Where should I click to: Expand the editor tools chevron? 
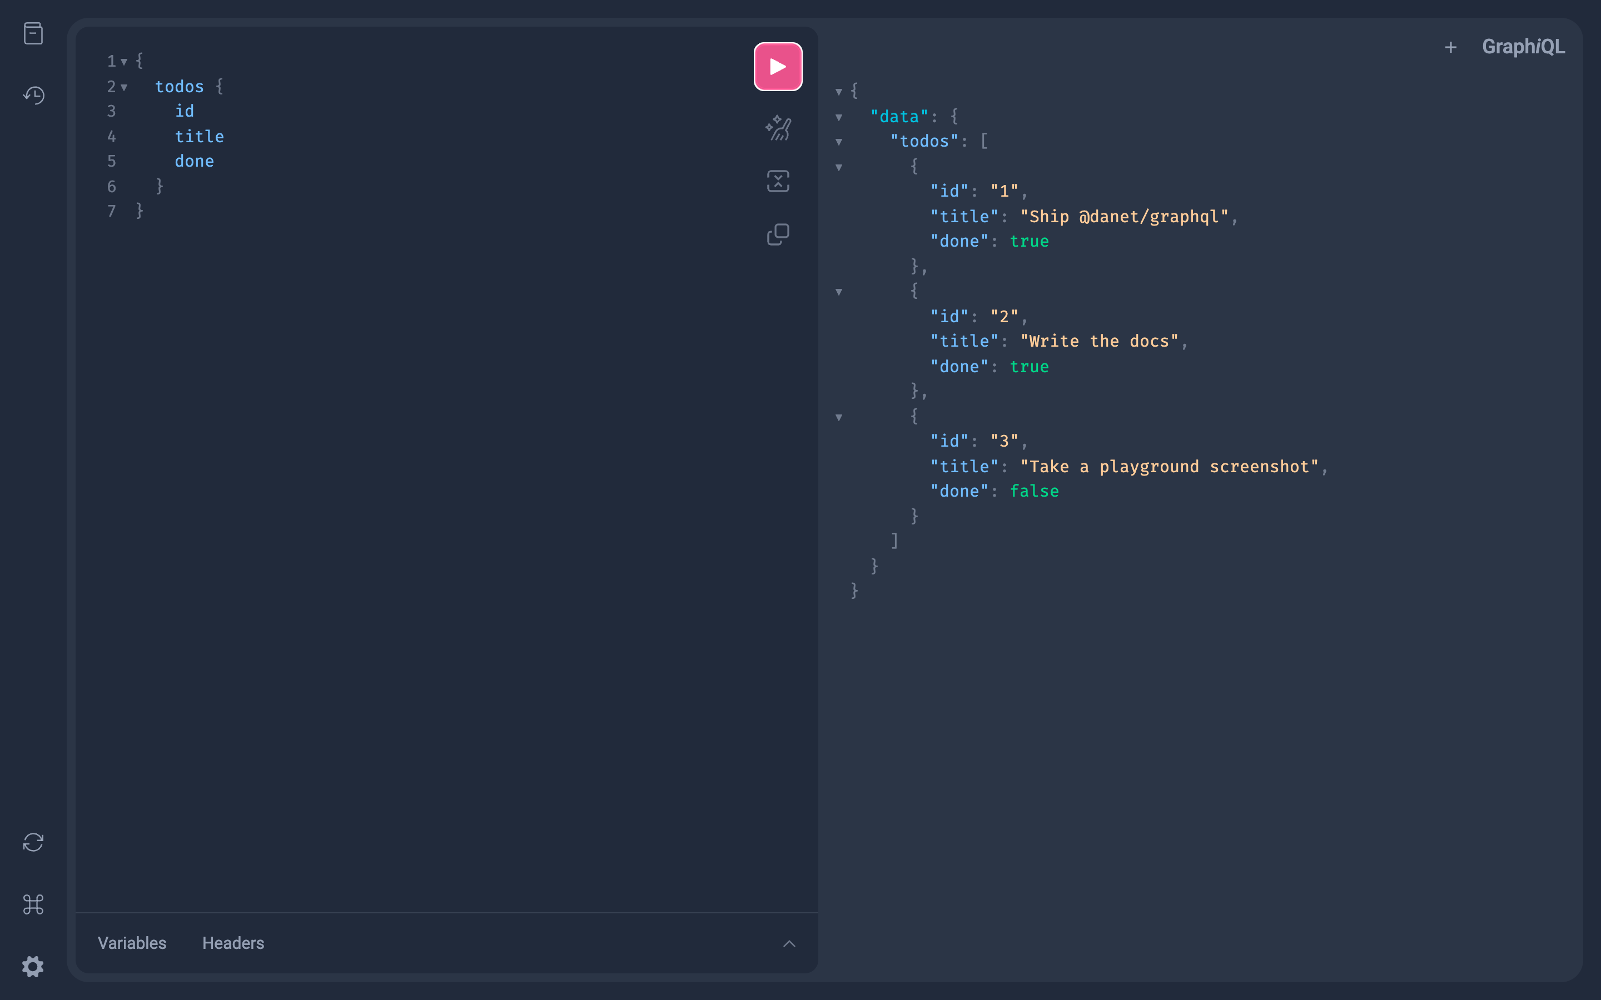[x=789, y=943]
